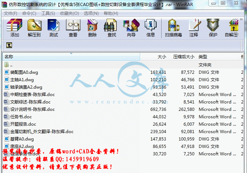Image resolution: width=247 pixels, height=173 pixels.
Task: Sort by Type (类型) column header
Action: click(218, 57)
